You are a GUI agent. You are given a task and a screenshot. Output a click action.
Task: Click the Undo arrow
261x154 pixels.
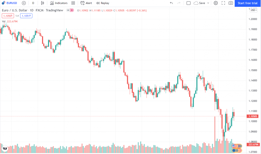click(x=171, y=3)
